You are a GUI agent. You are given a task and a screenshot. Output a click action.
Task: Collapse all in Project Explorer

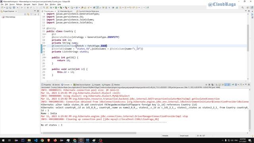pyautogui.click(x=25, y=14)
